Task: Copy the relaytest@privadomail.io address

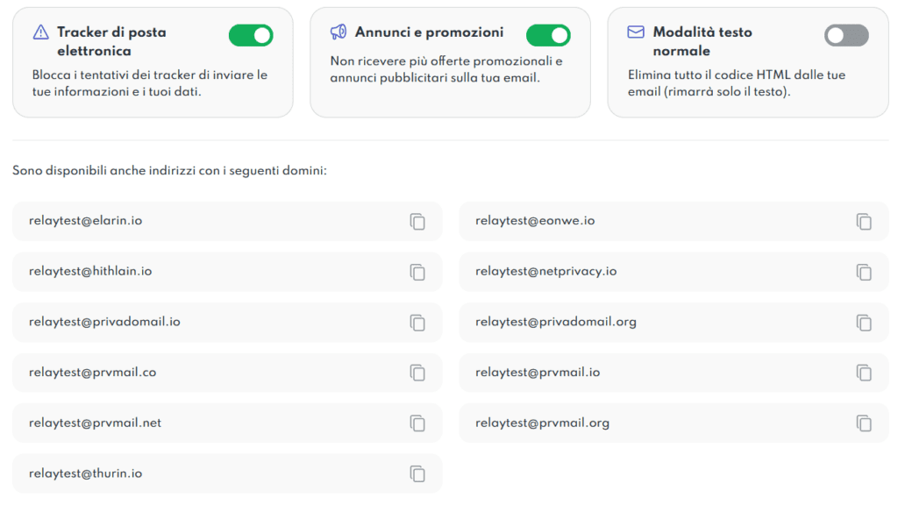Action: point(417,323)
